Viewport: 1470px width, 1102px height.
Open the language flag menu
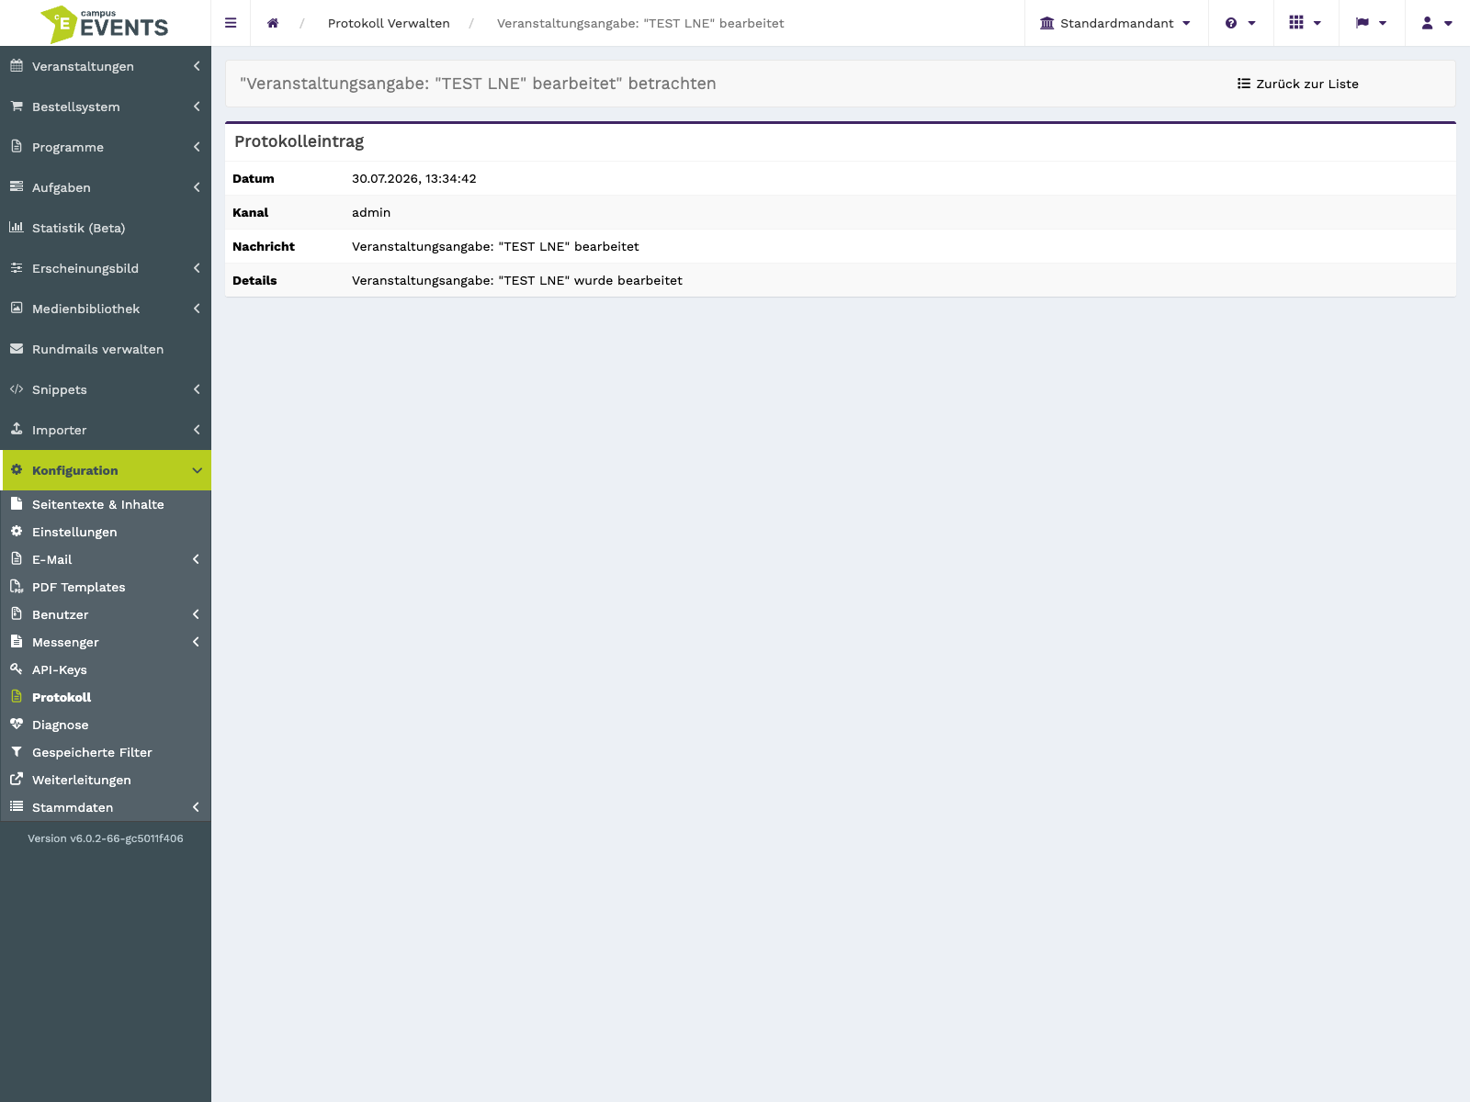pyautogui.click(x=1372, y=23)
